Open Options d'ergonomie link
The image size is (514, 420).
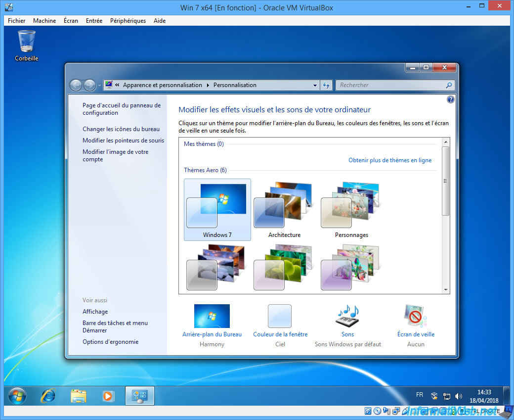click(111, 341)
